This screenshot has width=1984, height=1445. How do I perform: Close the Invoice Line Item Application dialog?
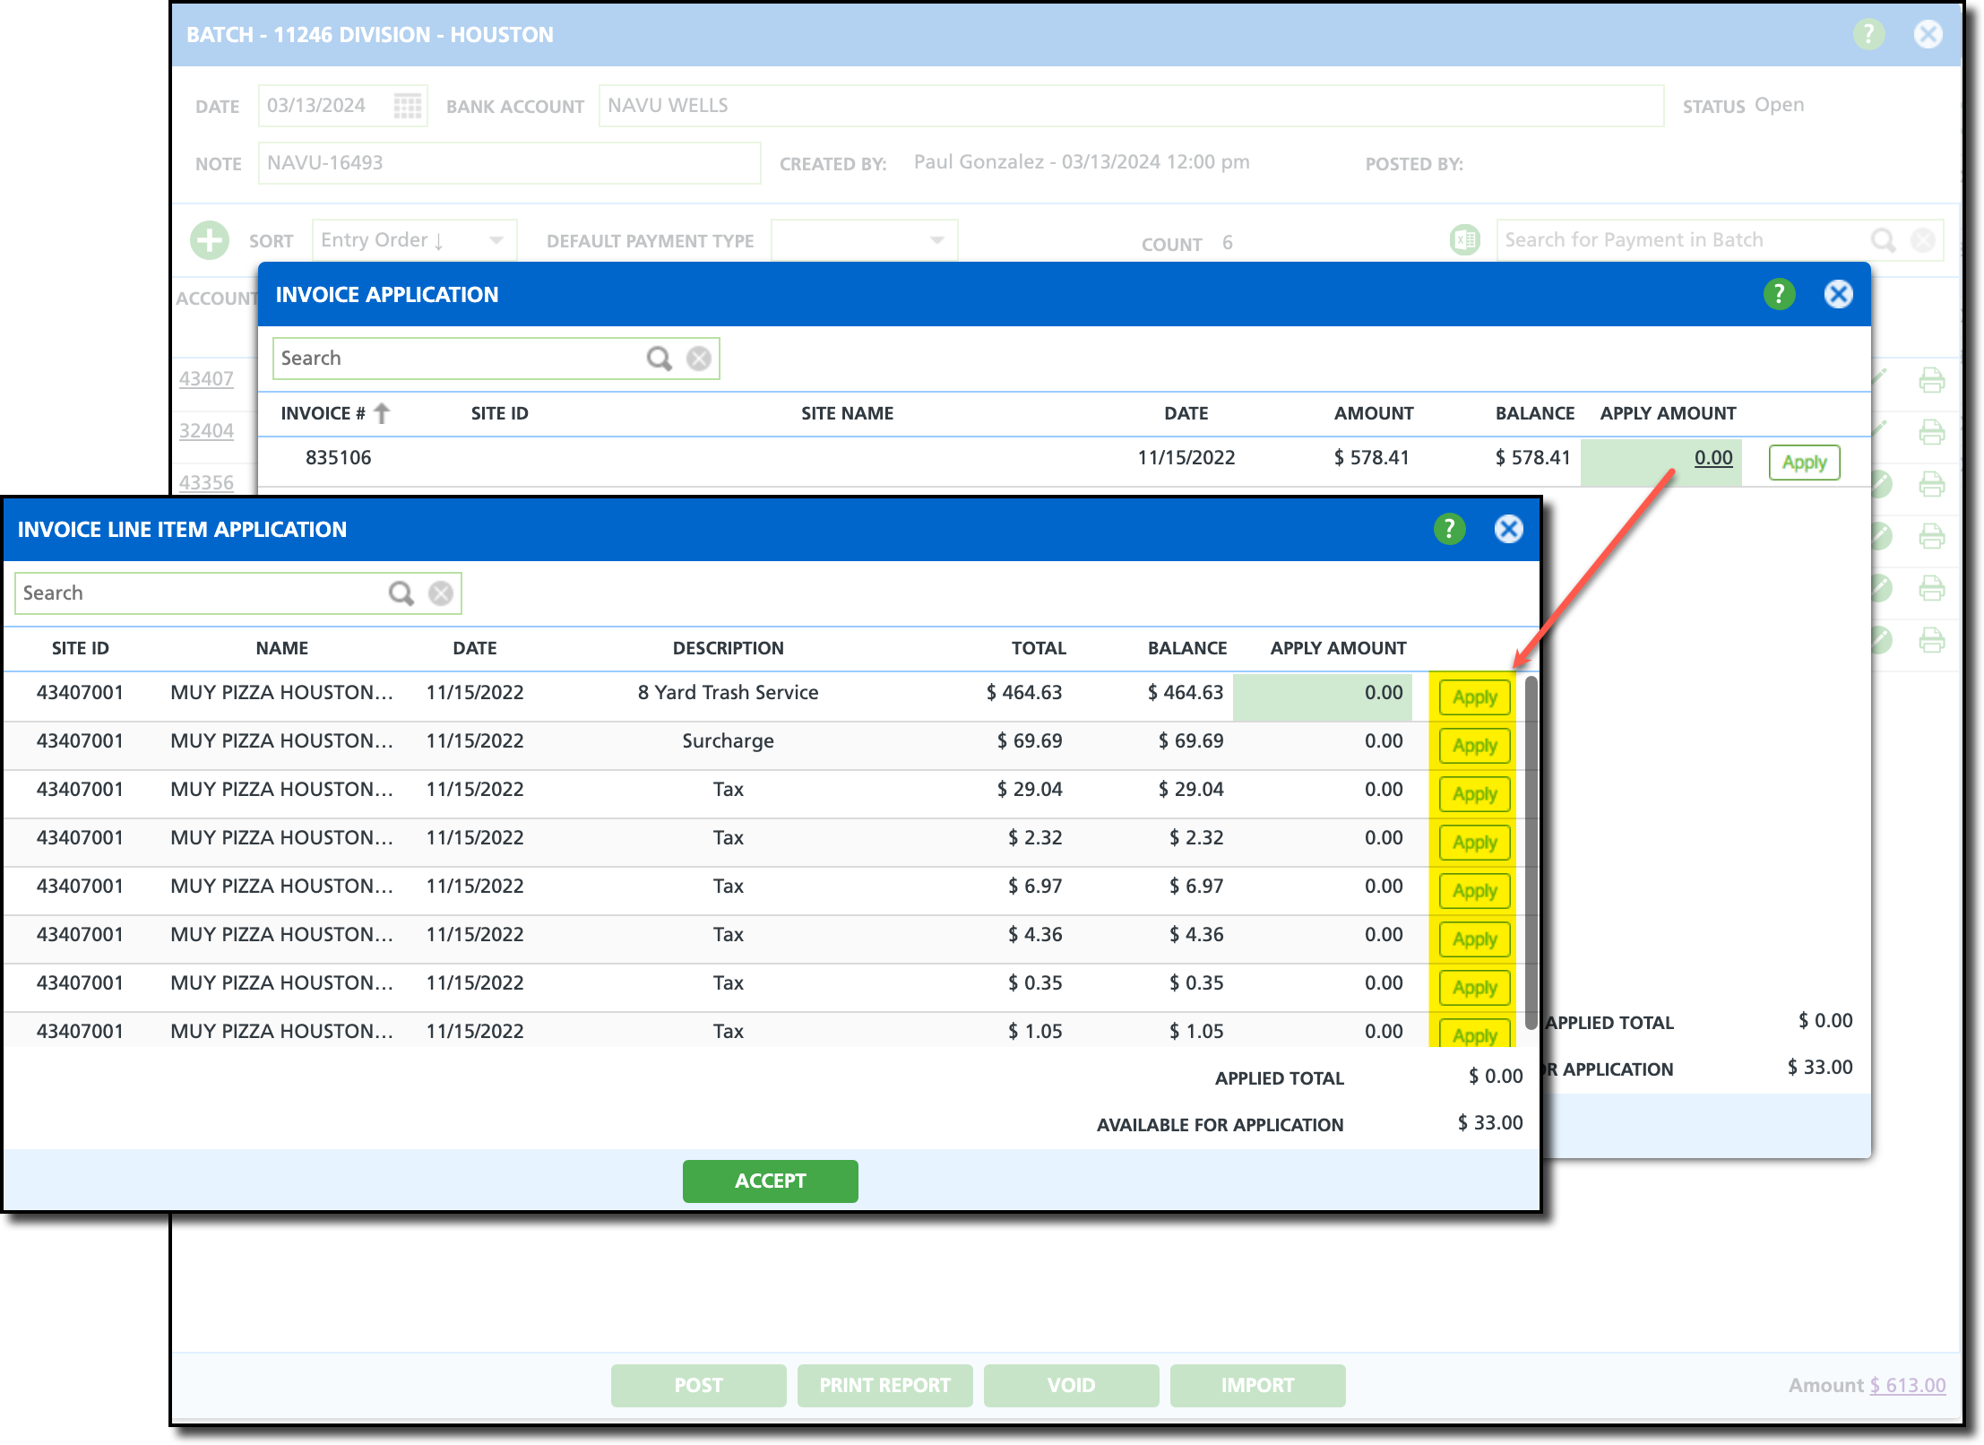1508,529
